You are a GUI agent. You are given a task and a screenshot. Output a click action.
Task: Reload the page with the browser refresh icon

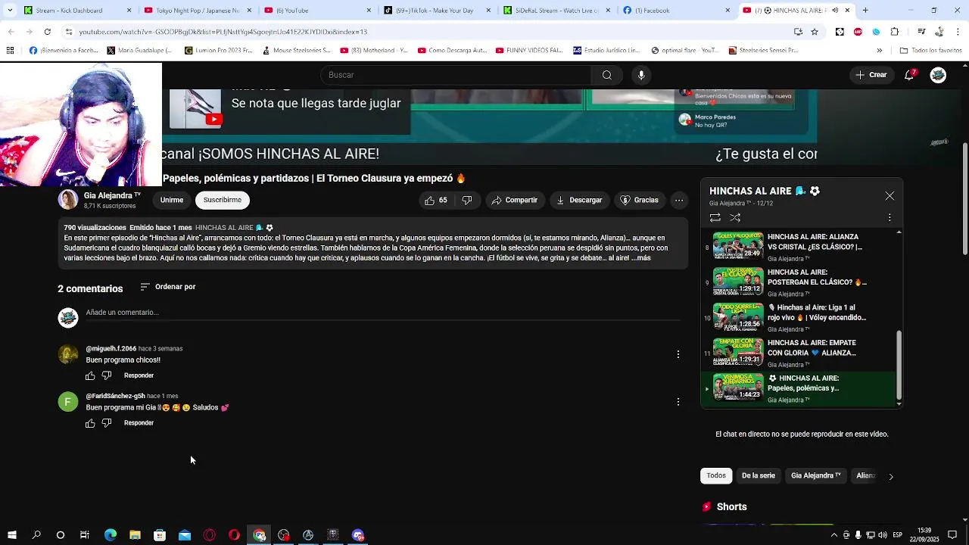point(47,32)
